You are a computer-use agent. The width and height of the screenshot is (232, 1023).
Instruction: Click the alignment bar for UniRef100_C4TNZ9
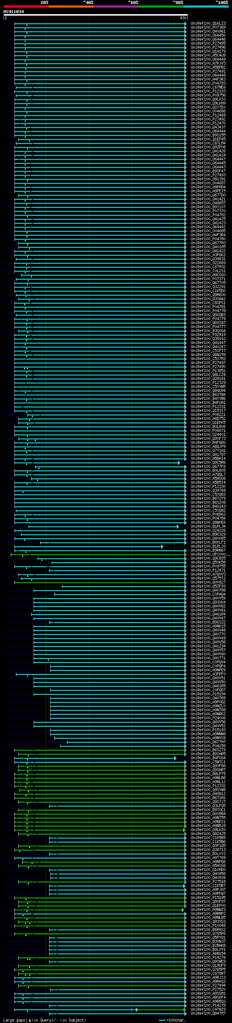click(x=100, y=1010)
